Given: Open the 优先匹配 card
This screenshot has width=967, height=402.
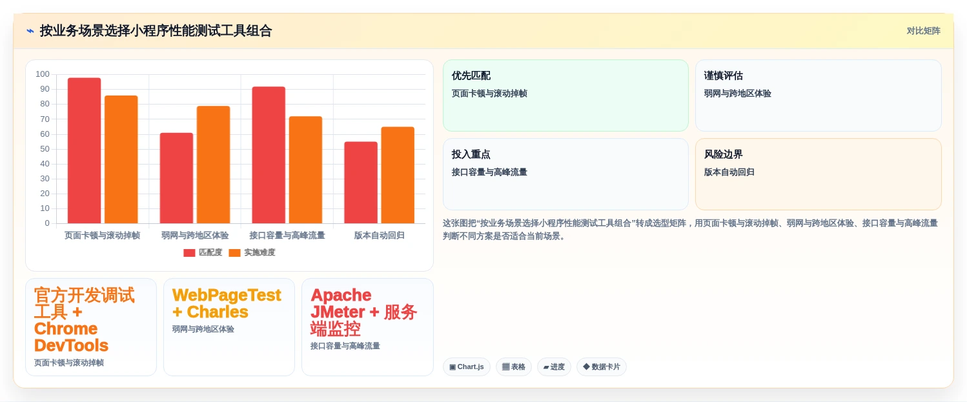Looking at the screenshot, I should point(565,95).
